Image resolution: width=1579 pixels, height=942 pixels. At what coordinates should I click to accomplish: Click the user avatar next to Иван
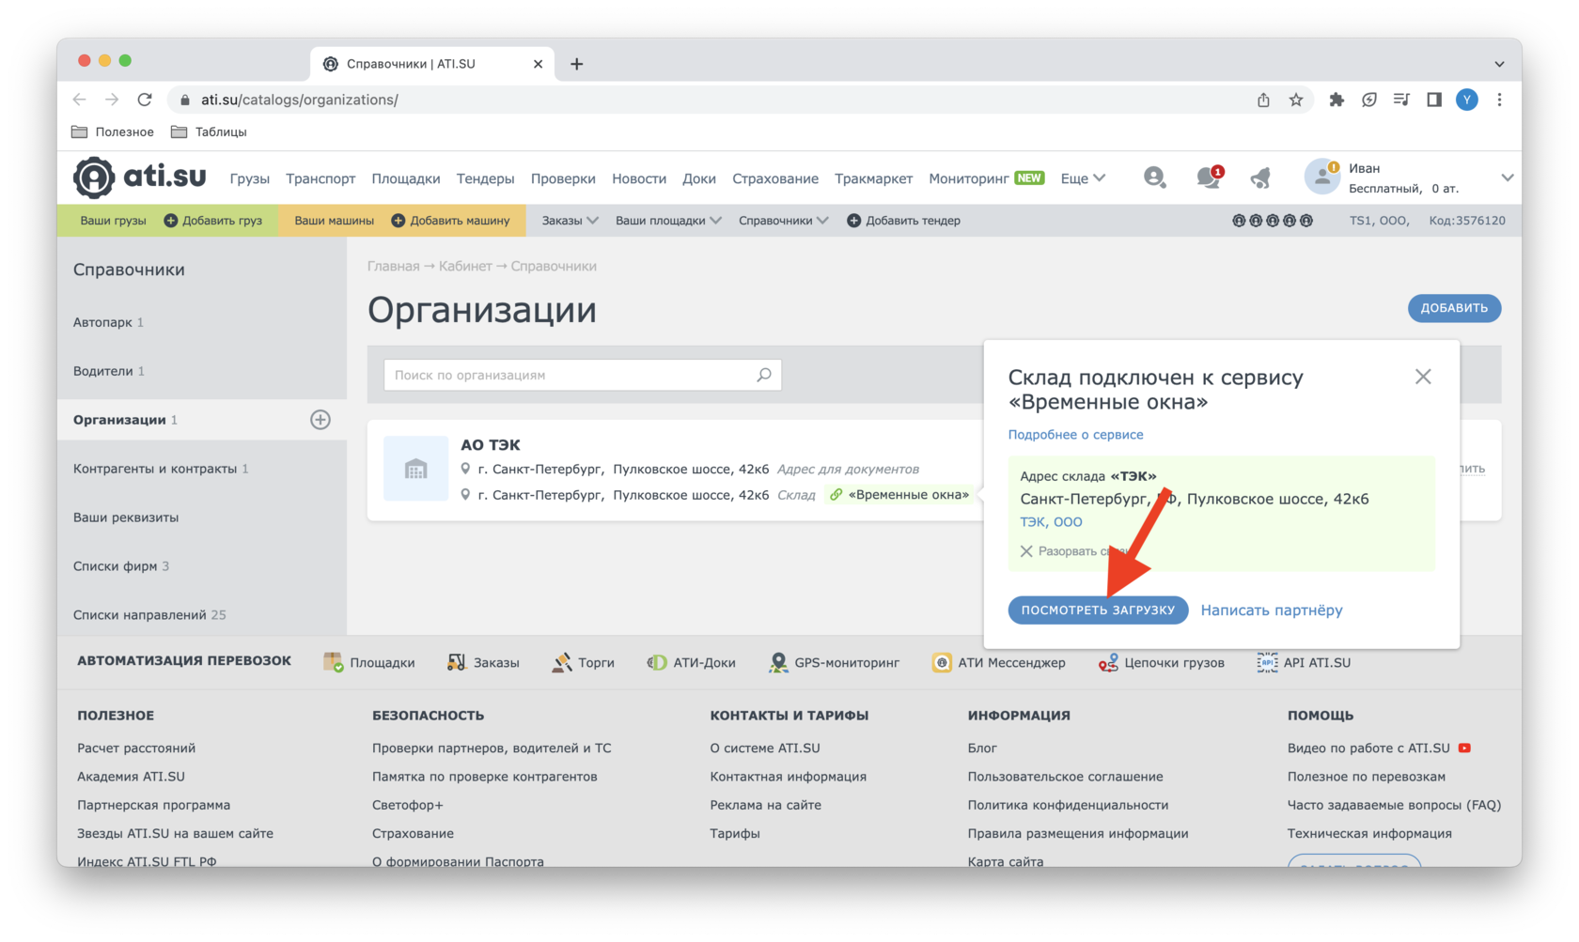[x=1321, y=178]
